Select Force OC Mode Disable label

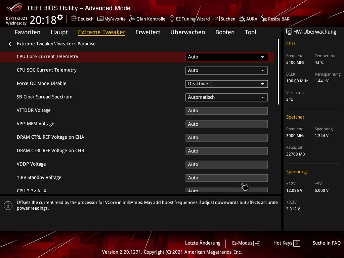pyautogui.click(x=41, y=83)
